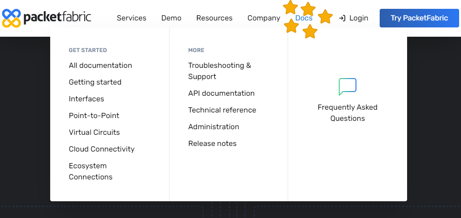Select the Demo menu item
Viewport: 461px width, 218px height.
171,18
